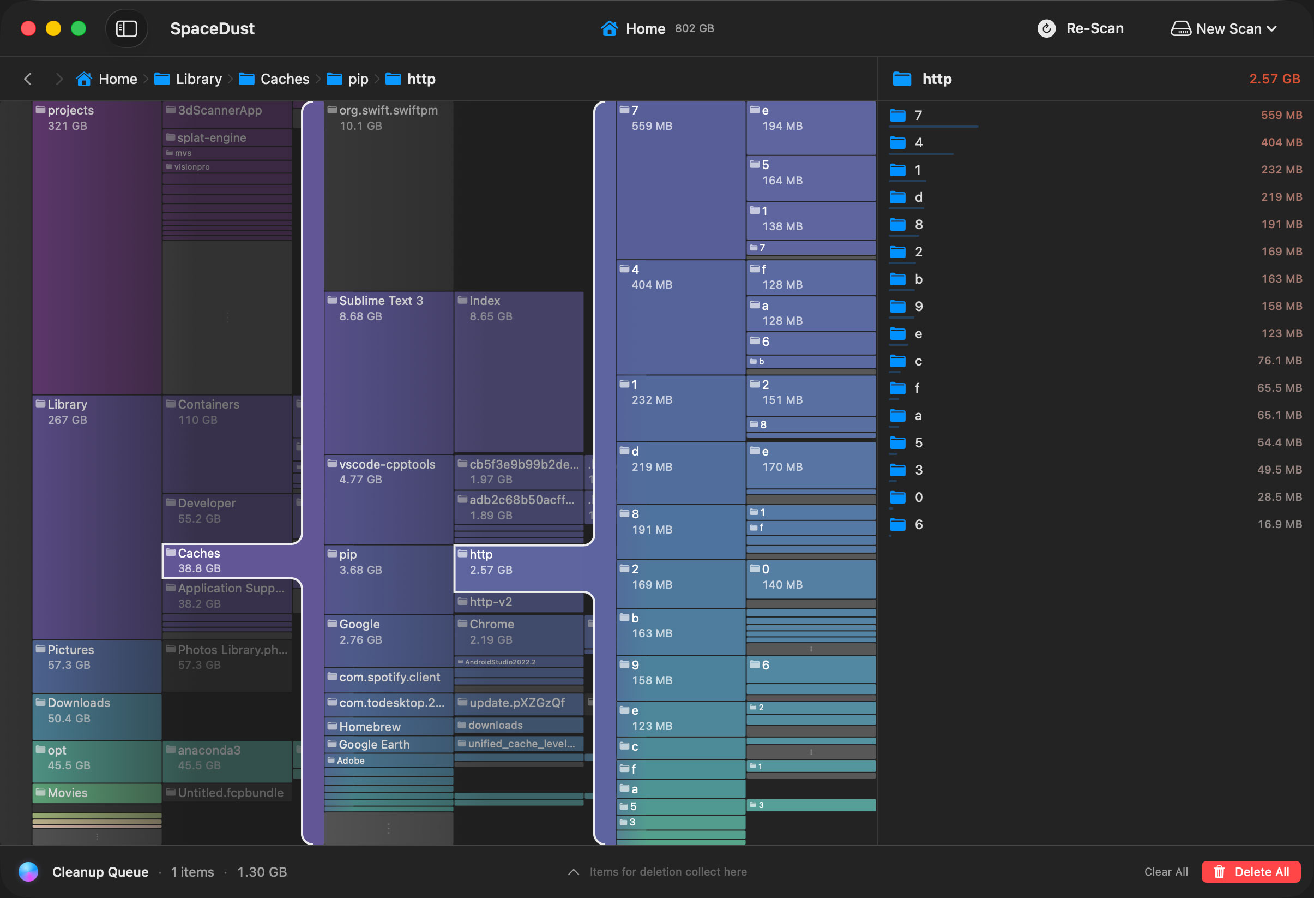The image size is (1314, 898).
Task: Select the anaconda3 45.5 GB block
Action: [227, 762]
